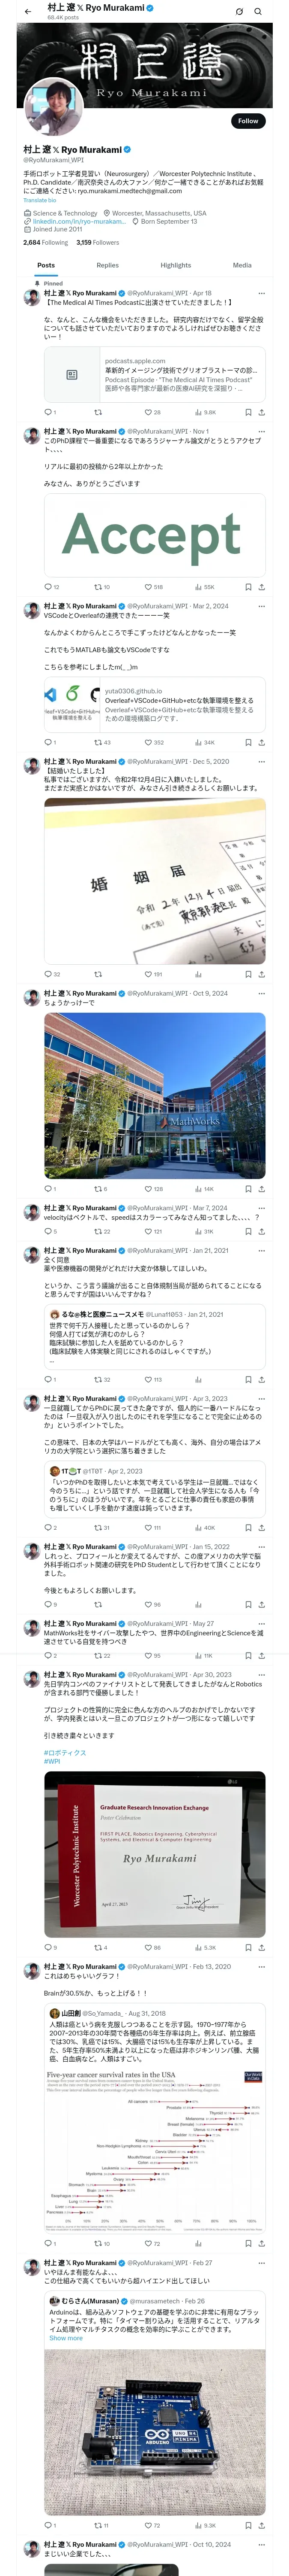289x2576 pixels.
Task: Open more options on the Nov 1 Accept post
Action: pyautogui.click(x=261, y=431)
